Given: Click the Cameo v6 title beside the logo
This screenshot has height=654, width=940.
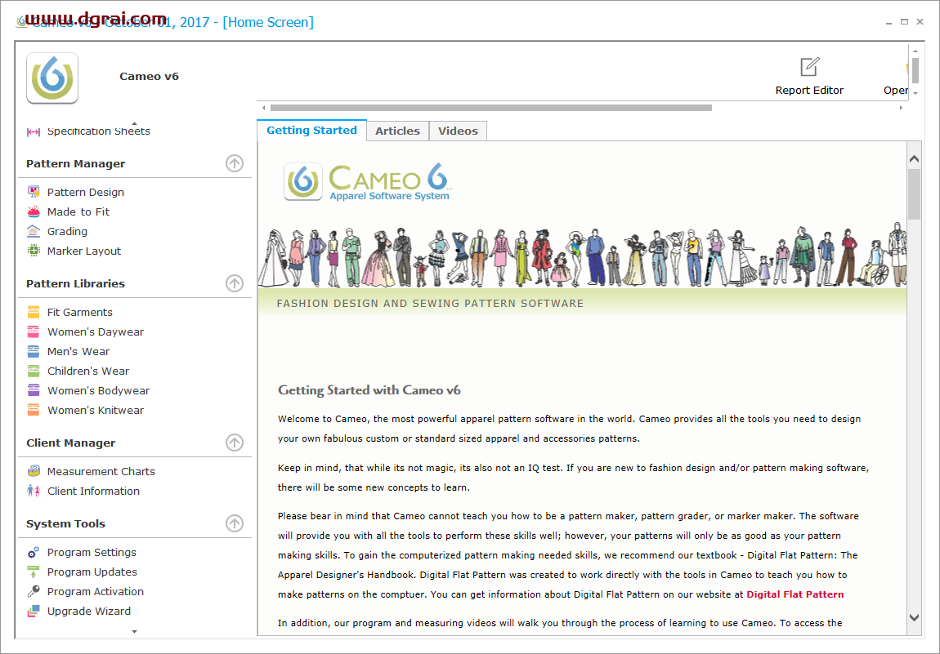Looking at the screenshot, I should 150,77.
